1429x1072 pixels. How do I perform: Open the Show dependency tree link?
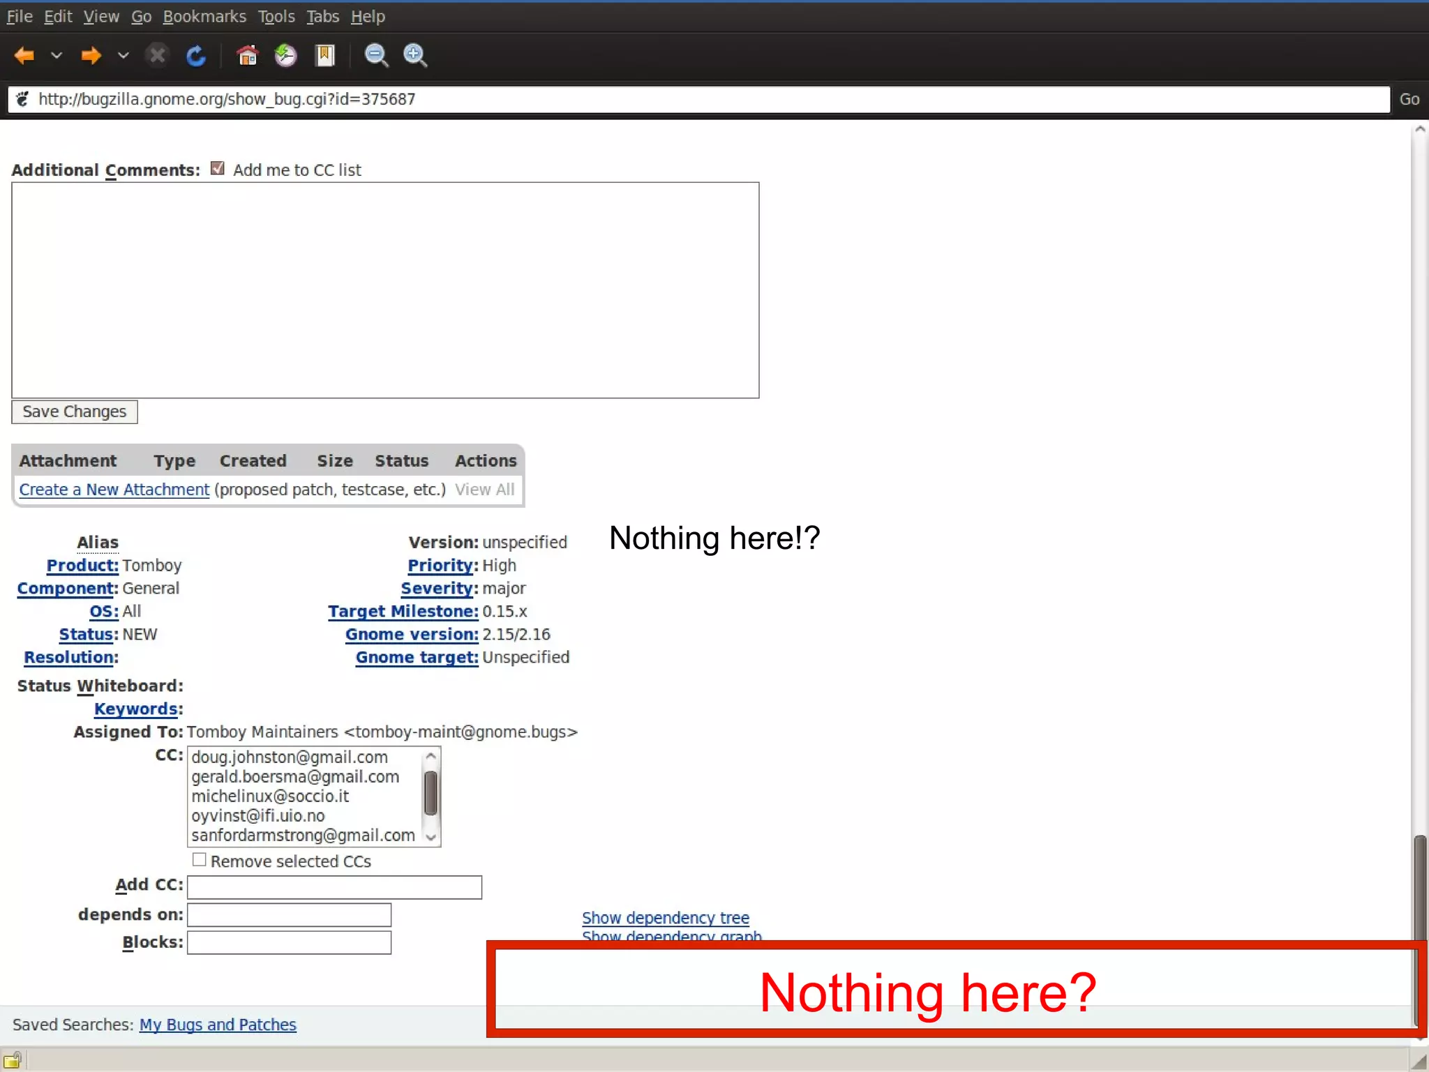[664, 917]
